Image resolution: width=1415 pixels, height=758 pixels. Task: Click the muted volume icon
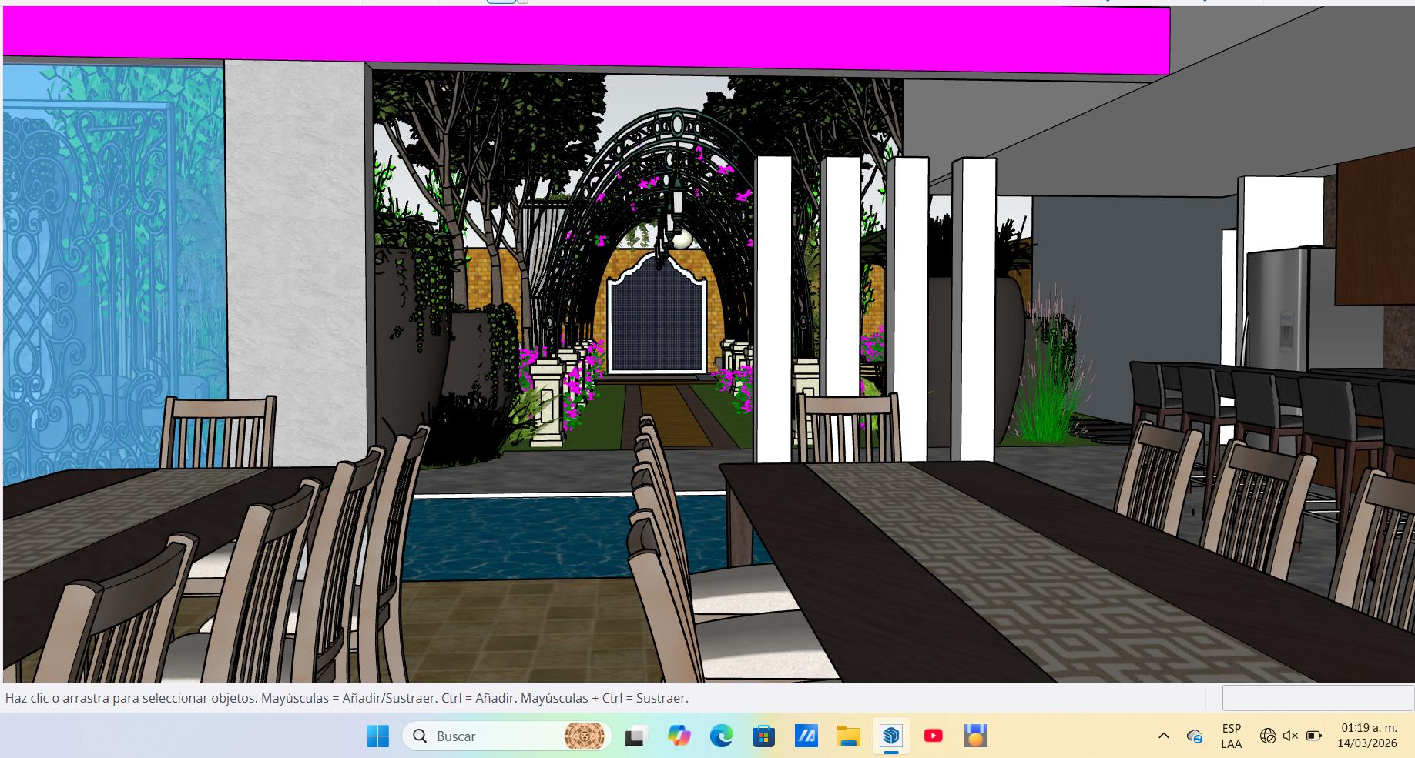click(x=1290, y=736)
